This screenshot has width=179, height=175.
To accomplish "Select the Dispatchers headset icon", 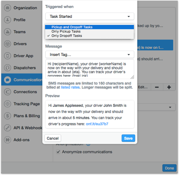I will (8, 68).
